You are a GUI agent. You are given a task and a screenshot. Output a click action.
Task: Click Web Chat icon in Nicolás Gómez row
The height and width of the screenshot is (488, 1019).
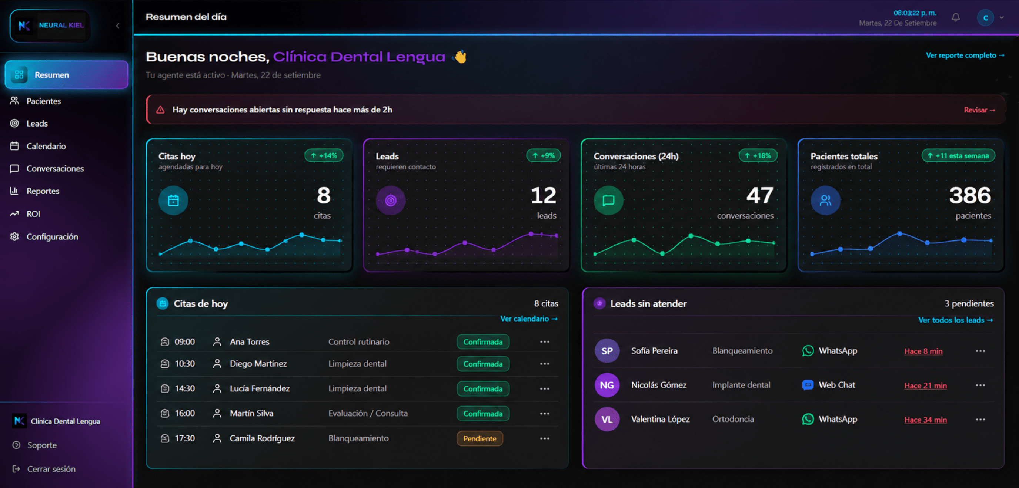[x=808, y=385]
